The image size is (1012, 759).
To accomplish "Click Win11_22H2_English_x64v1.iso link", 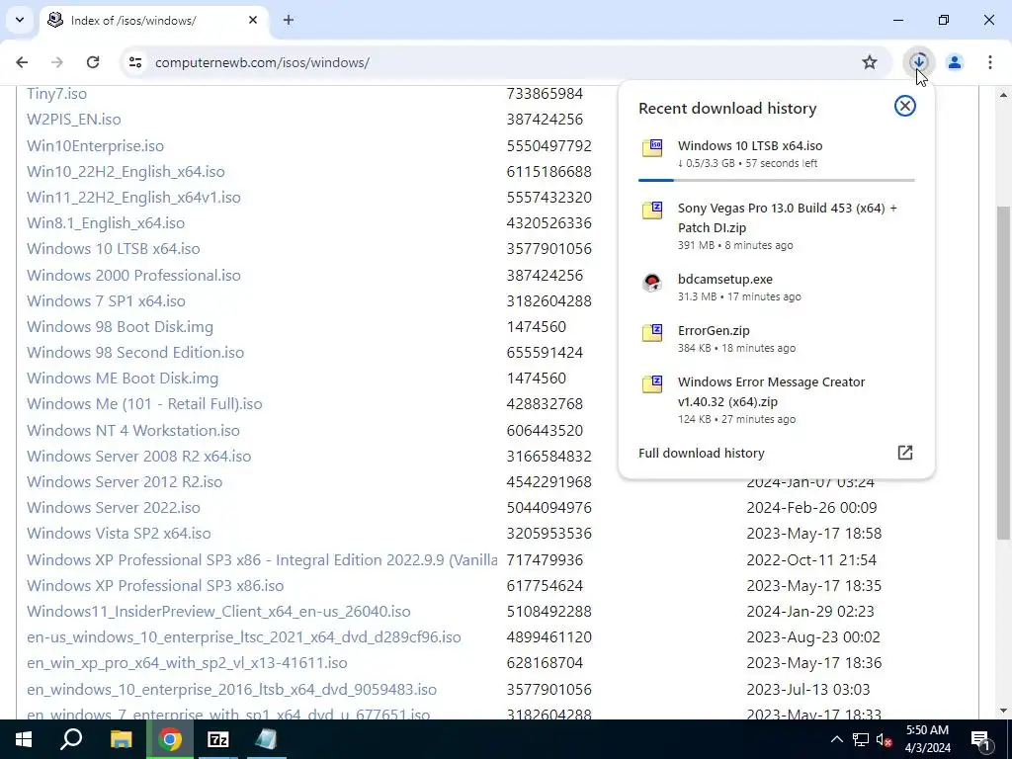I will [133, 198].
